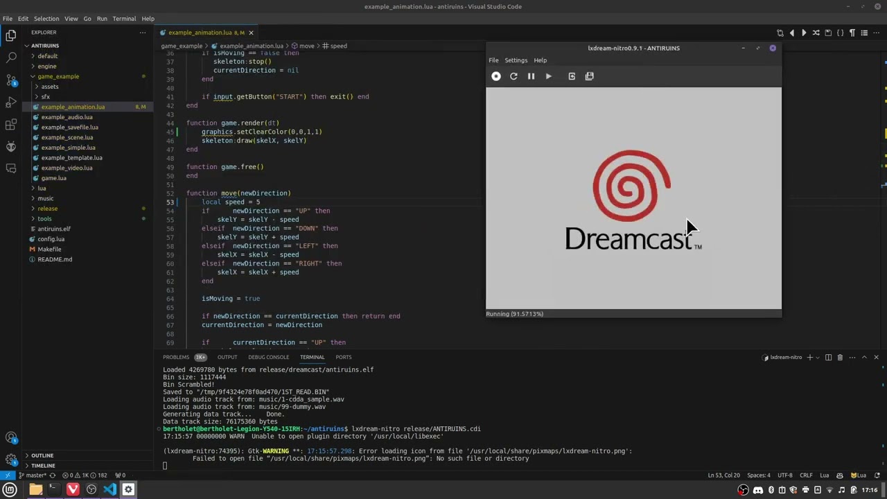The height and width of the screenshot is (499, 887).
Task: Toggle whitespace pilcrow icon in editor toolbar
Action: pos(852,33)
